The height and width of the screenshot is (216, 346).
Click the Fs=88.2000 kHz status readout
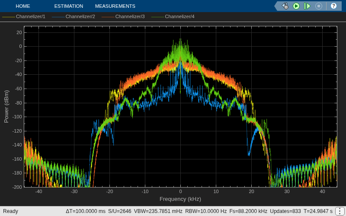(x=248, y=211)
